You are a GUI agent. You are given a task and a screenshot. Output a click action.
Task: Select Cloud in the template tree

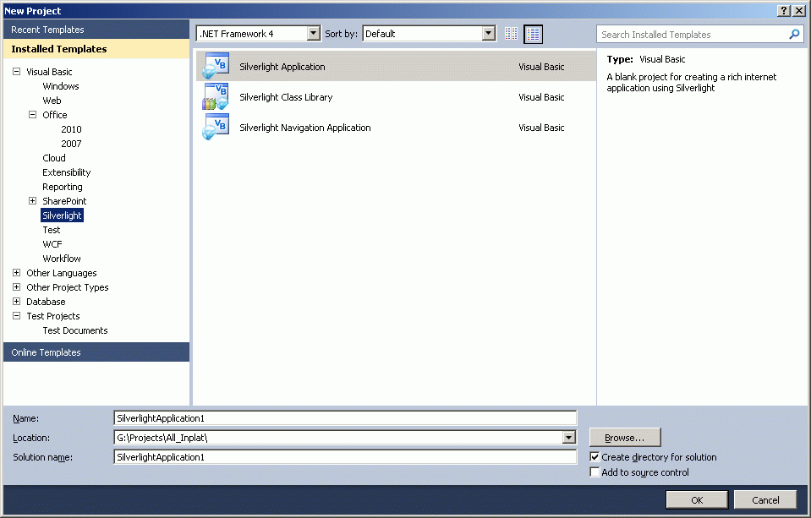click(x=54, y=158)
